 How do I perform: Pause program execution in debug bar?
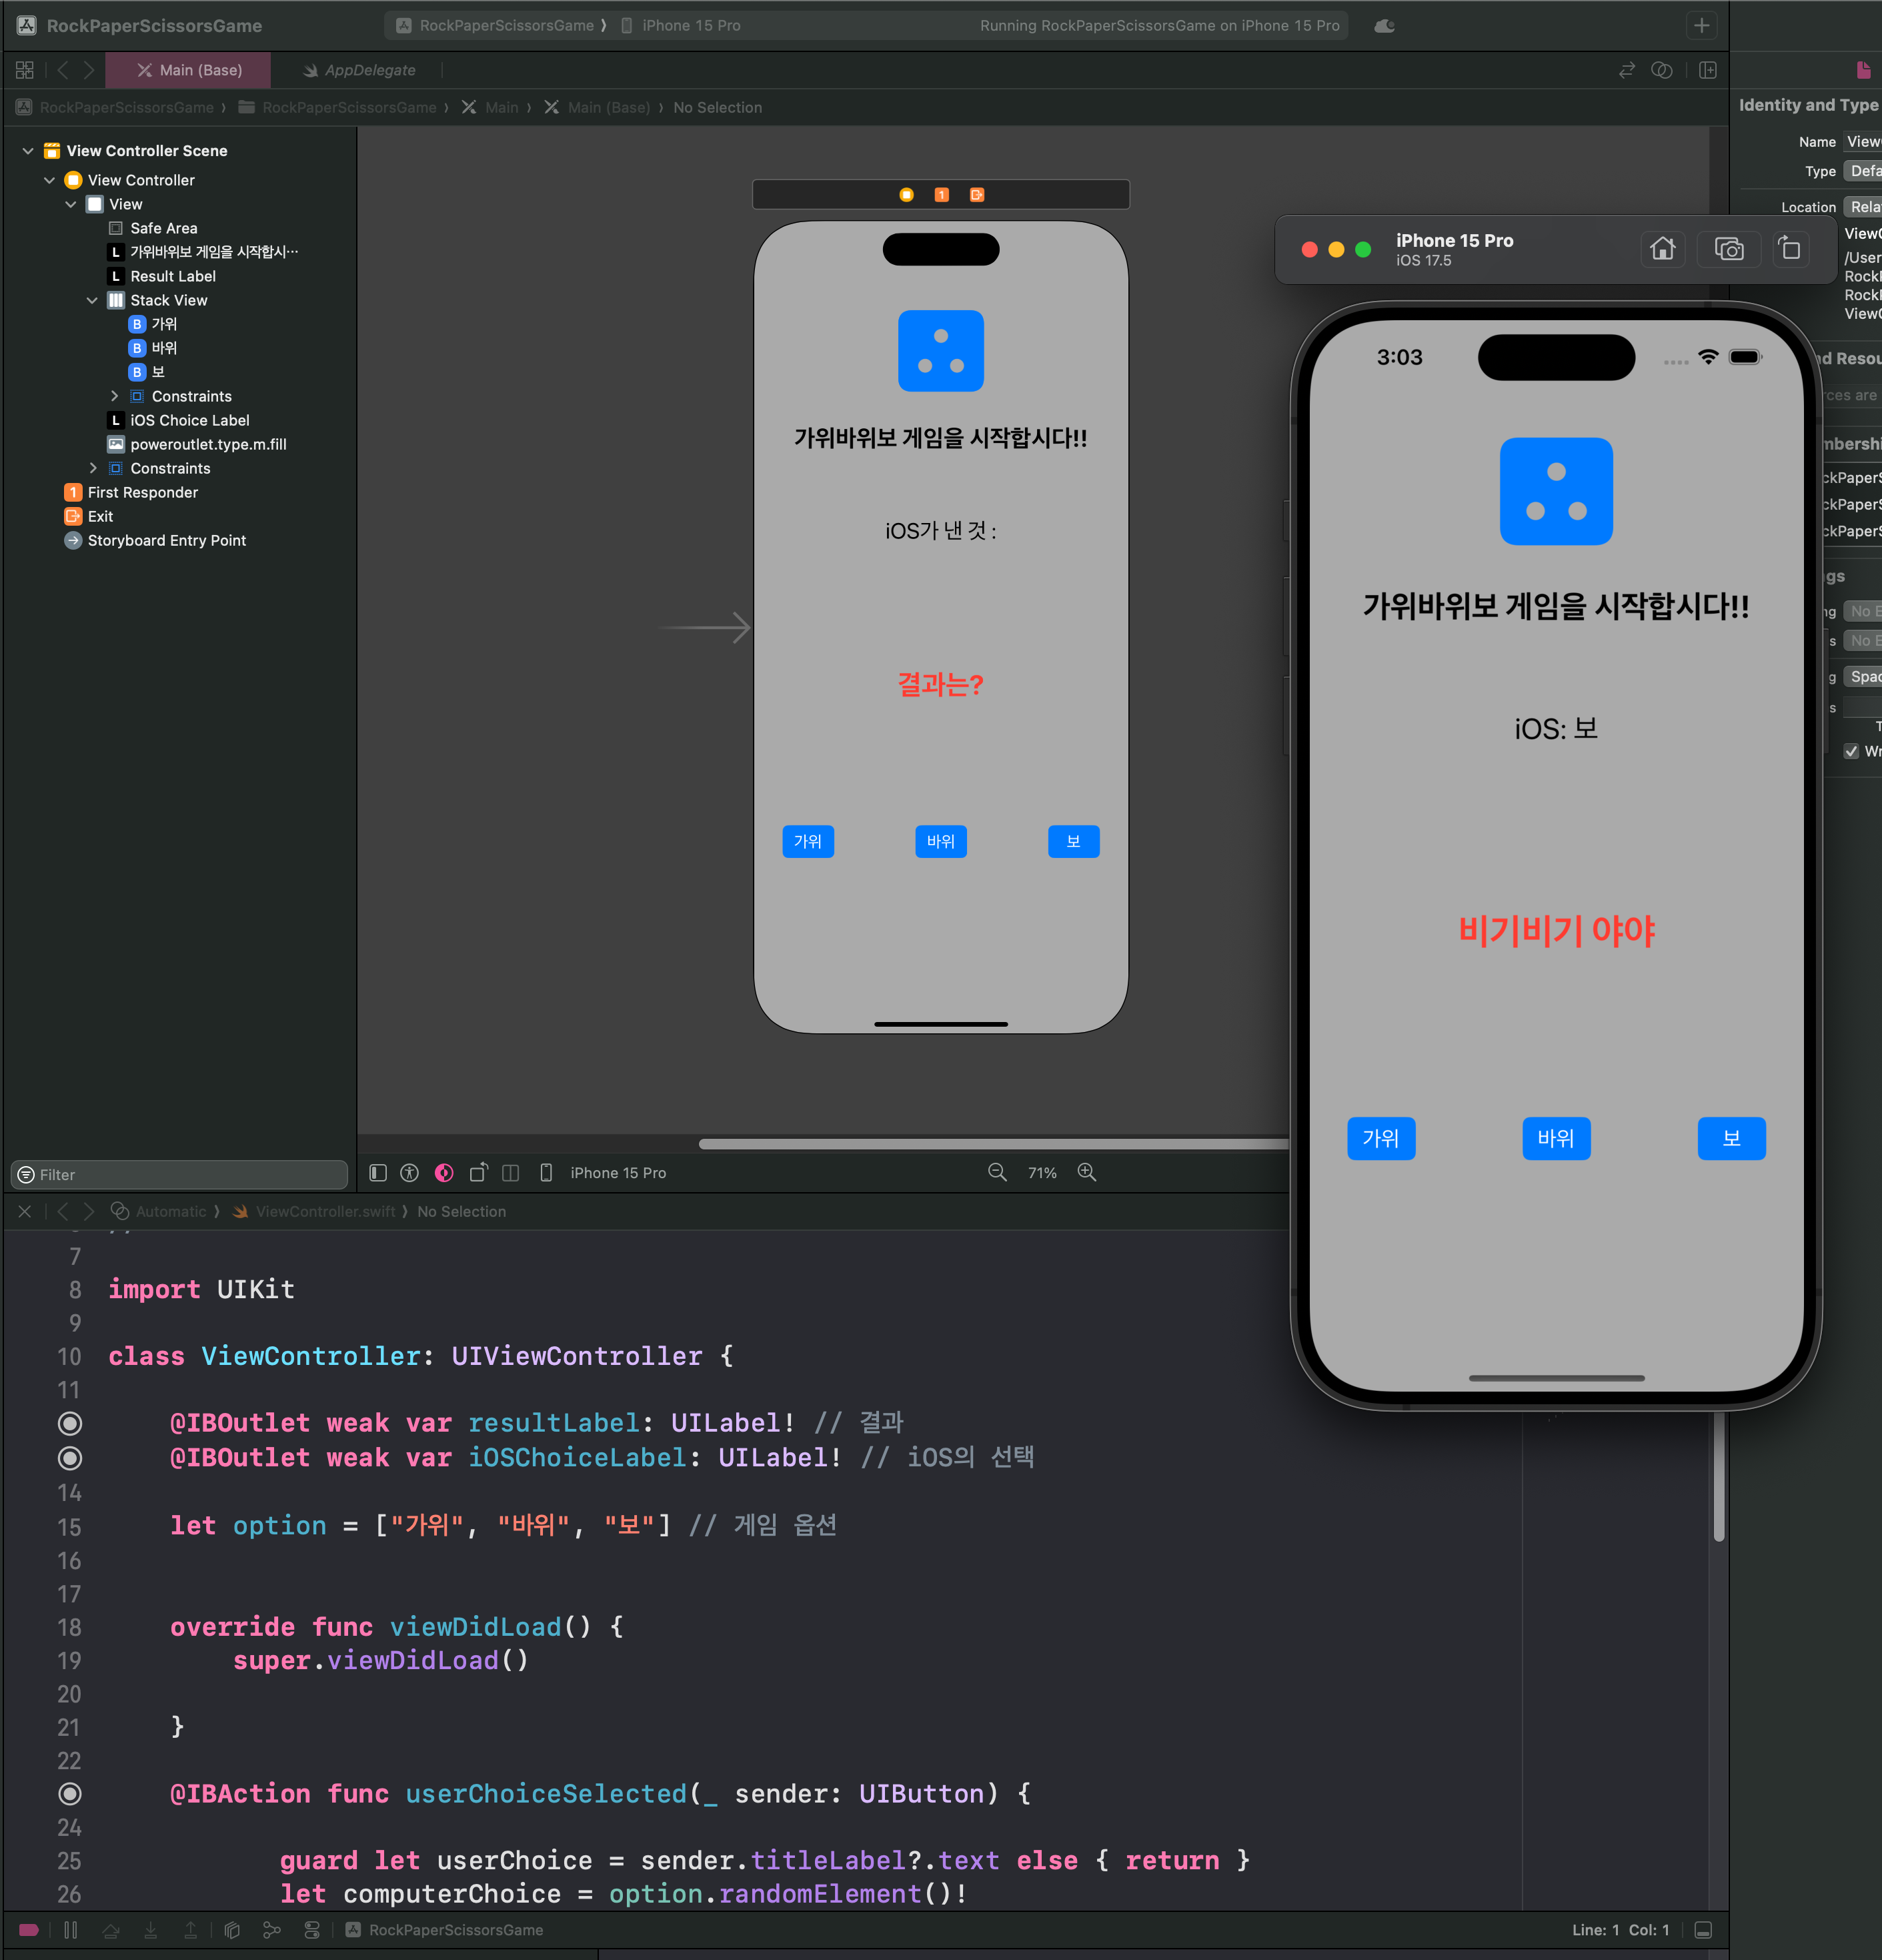70,1930
